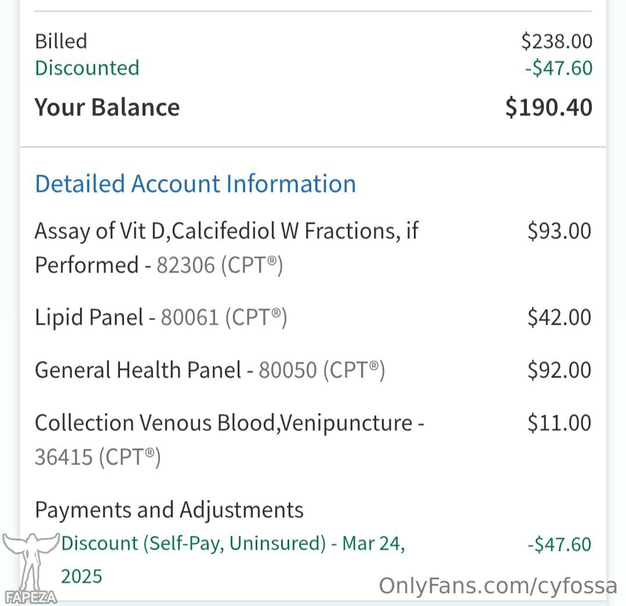
Task: Select the General Health Panel line item
Action: 210,371
